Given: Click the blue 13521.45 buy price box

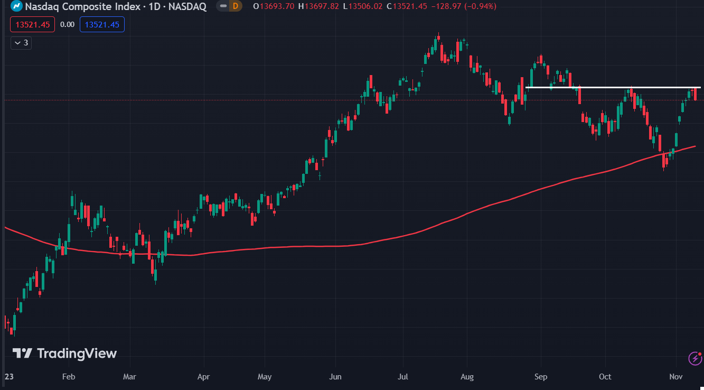Looking at the screenshot, I should 102,24.
